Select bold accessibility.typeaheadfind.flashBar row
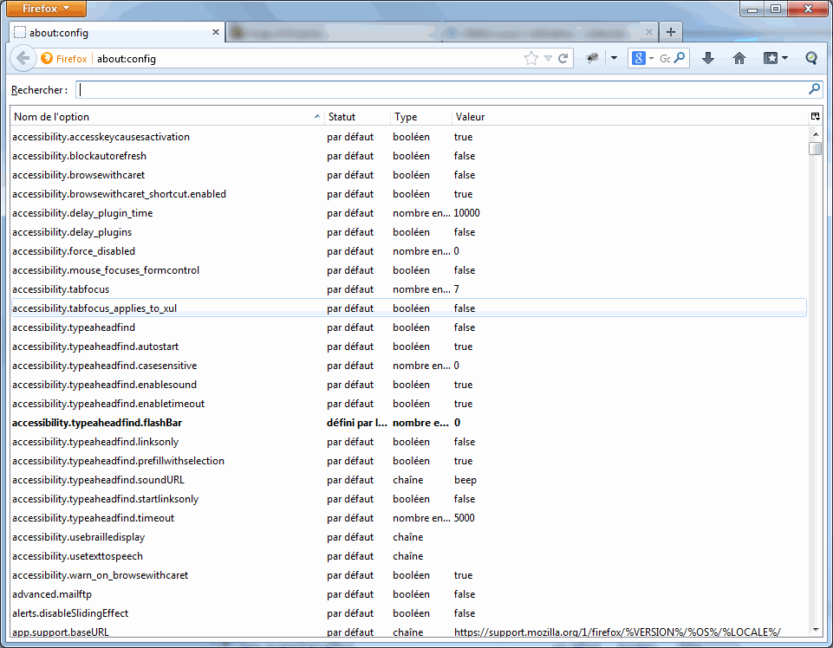This screenshot has height=648, width=833. (x=408, y=423)
